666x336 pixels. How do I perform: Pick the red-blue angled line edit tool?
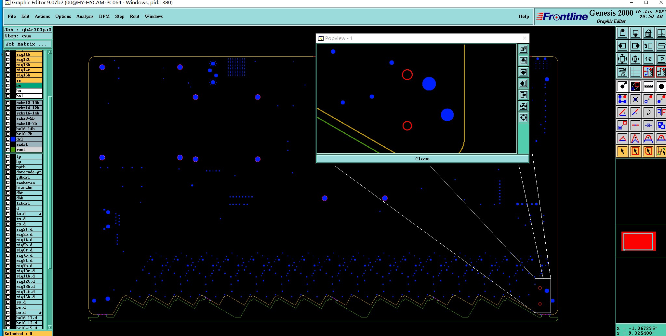[622, 112]
